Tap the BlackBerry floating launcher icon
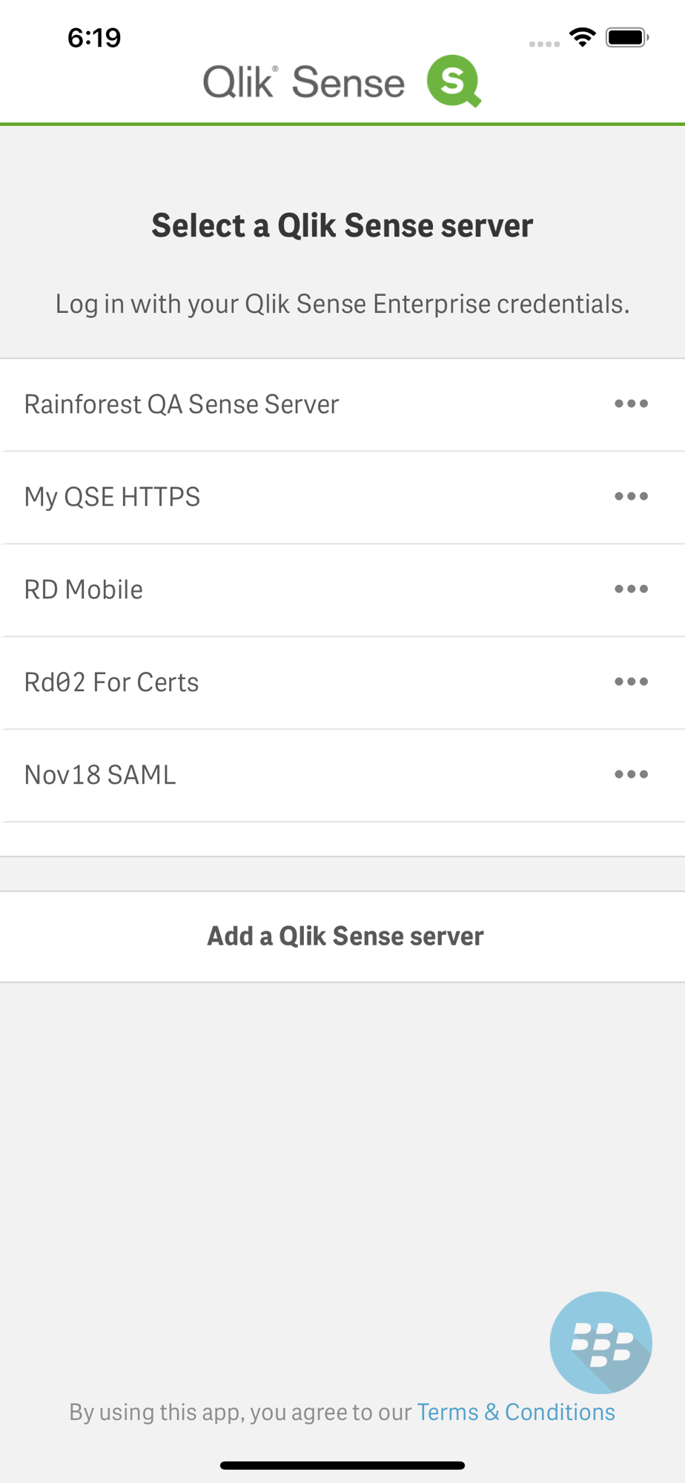Image resolution: width=685 pixels, height=1483 pixels. click(600, 1342)
